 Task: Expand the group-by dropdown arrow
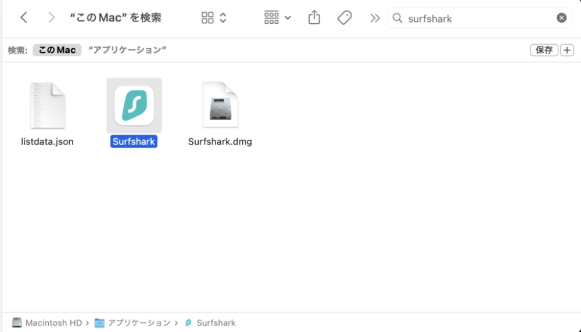point(288,18)
